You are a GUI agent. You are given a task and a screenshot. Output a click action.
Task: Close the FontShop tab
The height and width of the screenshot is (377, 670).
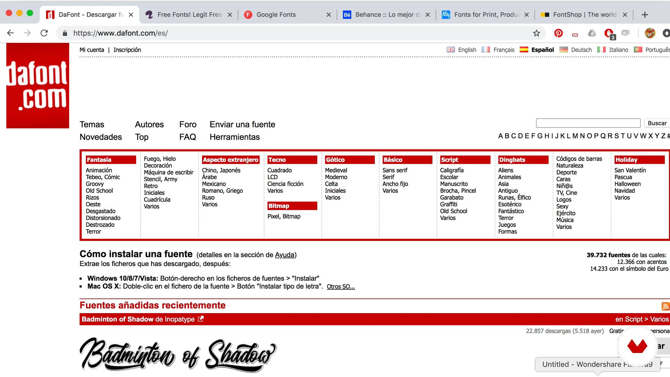[625, 15]
